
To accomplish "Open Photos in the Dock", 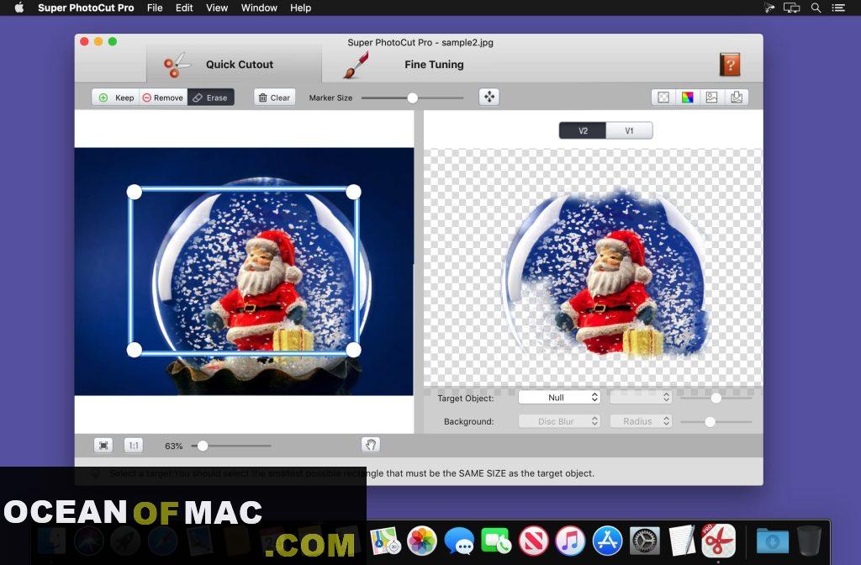I will pos(422,541).
